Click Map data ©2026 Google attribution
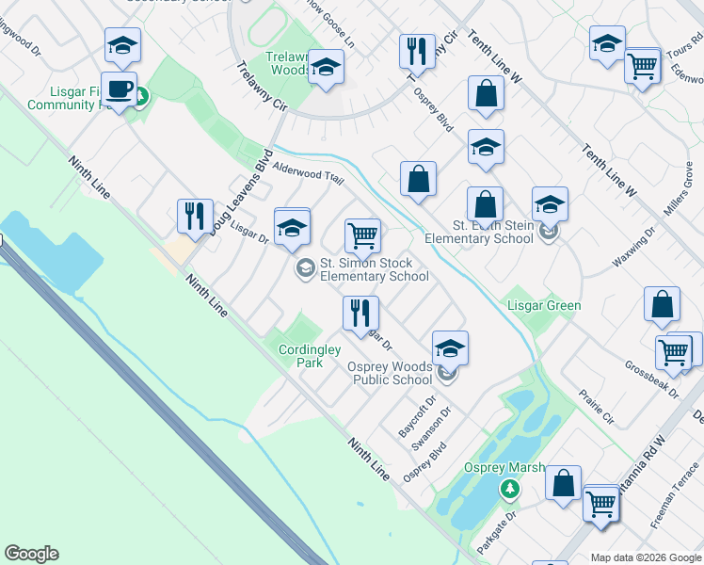The height and width of the screenshot is (565, 704). click(x=646, y=557)
